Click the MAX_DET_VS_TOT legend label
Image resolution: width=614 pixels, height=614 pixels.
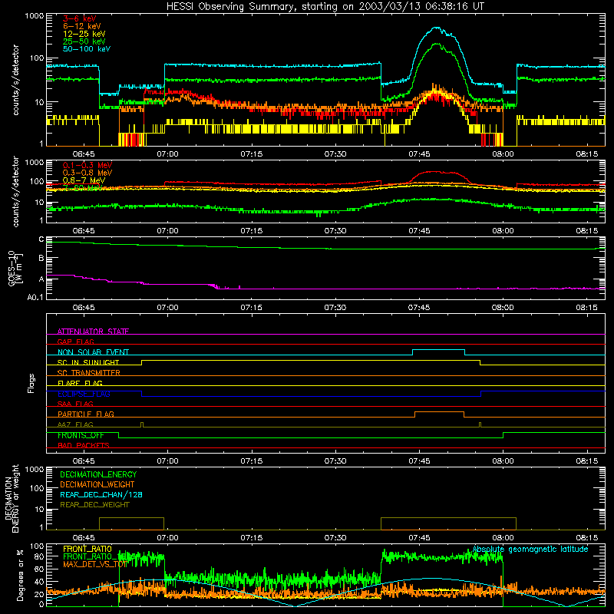coord(95,564)
